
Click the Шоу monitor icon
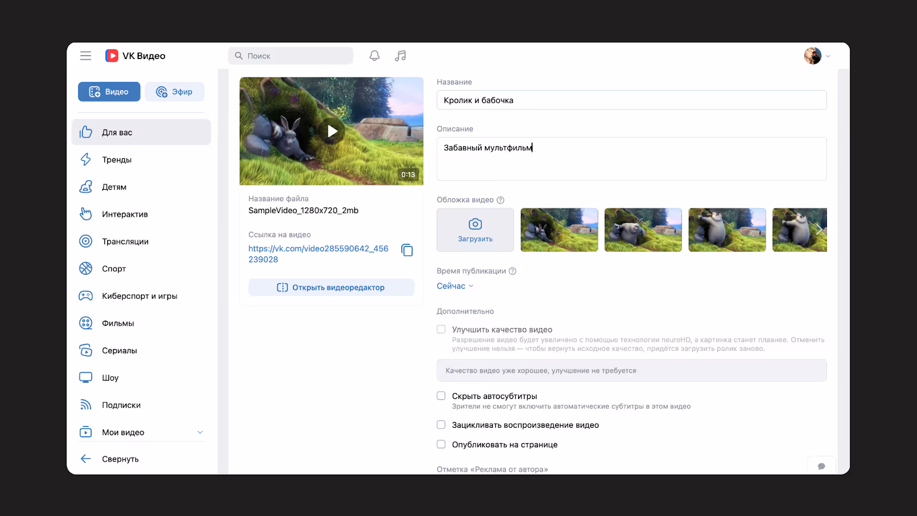(x=85, y=377)
